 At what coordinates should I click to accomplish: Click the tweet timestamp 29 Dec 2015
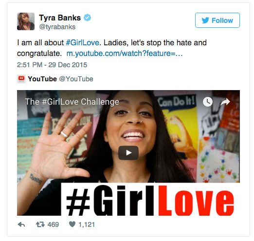tap(52, 65)
